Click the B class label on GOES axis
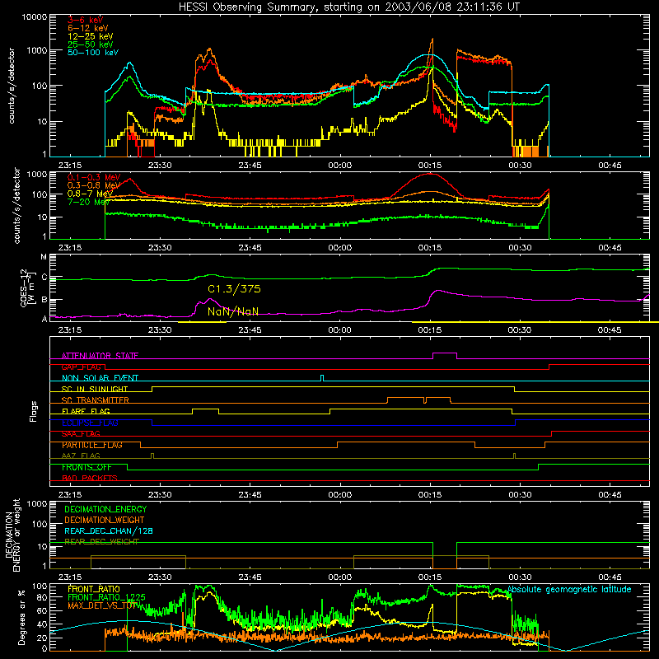Screen dimensions: 659x659 [x=44, y=300]
